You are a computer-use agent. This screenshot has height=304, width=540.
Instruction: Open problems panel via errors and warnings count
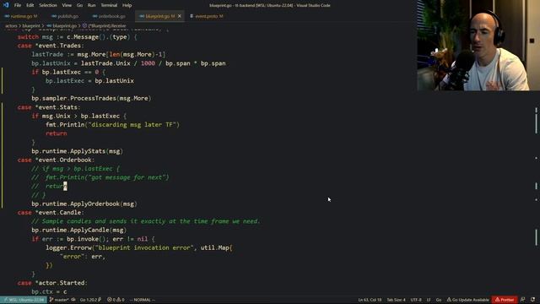click(x=116, y=300)
